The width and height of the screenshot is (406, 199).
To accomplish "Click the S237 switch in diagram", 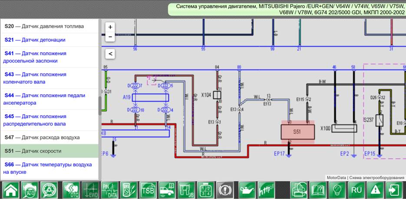I will 380,120.
